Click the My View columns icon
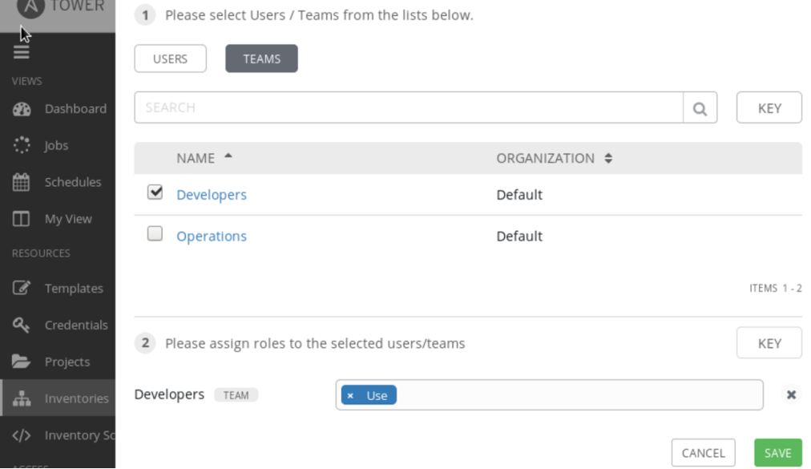 point(22,219)
